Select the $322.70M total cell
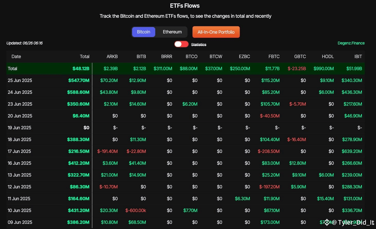This screenshot has width=376, height=229. pyautogui.click(x=79, y=175)
